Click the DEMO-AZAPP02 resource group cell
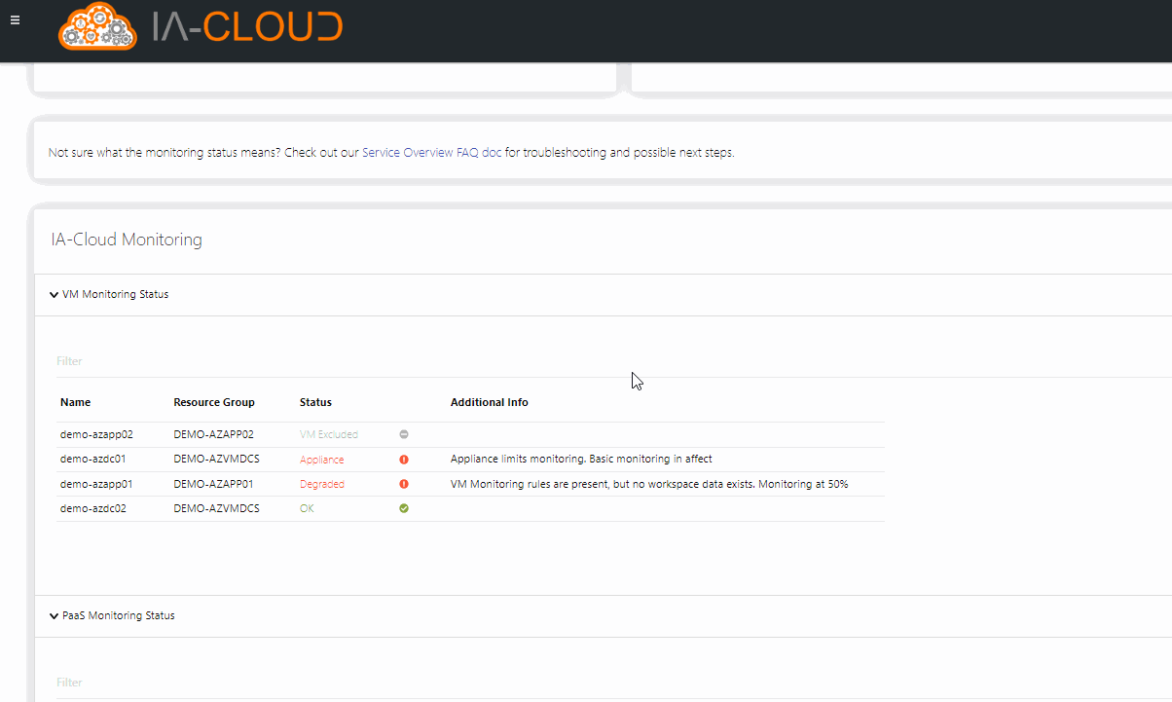 (x=213, y=434)
